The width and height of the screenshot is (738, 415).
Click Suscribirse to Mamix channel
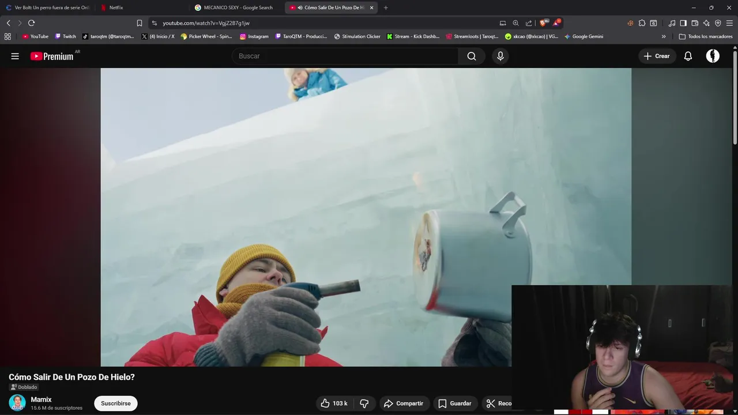coord(116,403)
